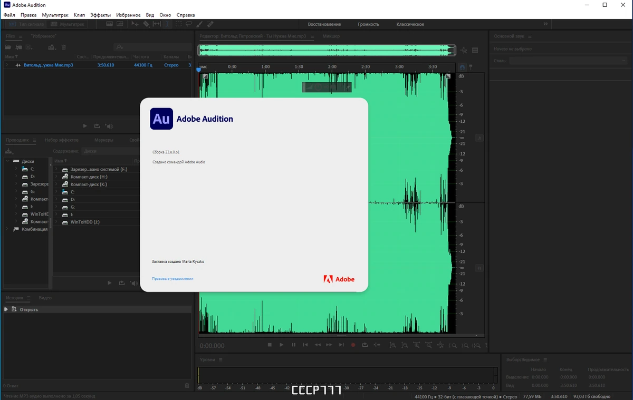Expand the "Комбинация" tree node
The width and height of the screenshot is (633, 400).
[x=7, y=229]
